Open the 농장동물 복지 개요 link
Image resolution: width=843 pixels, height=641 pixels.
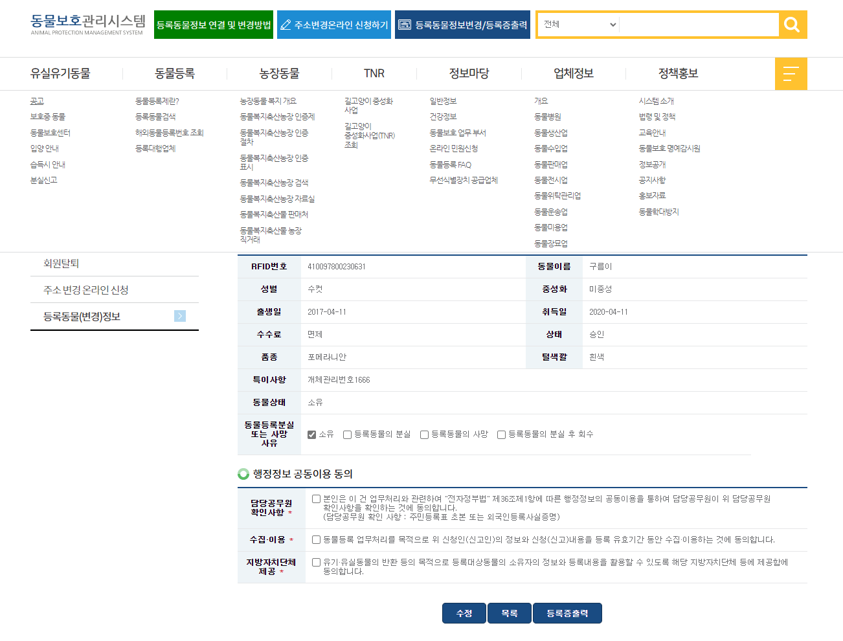[268, 101]
